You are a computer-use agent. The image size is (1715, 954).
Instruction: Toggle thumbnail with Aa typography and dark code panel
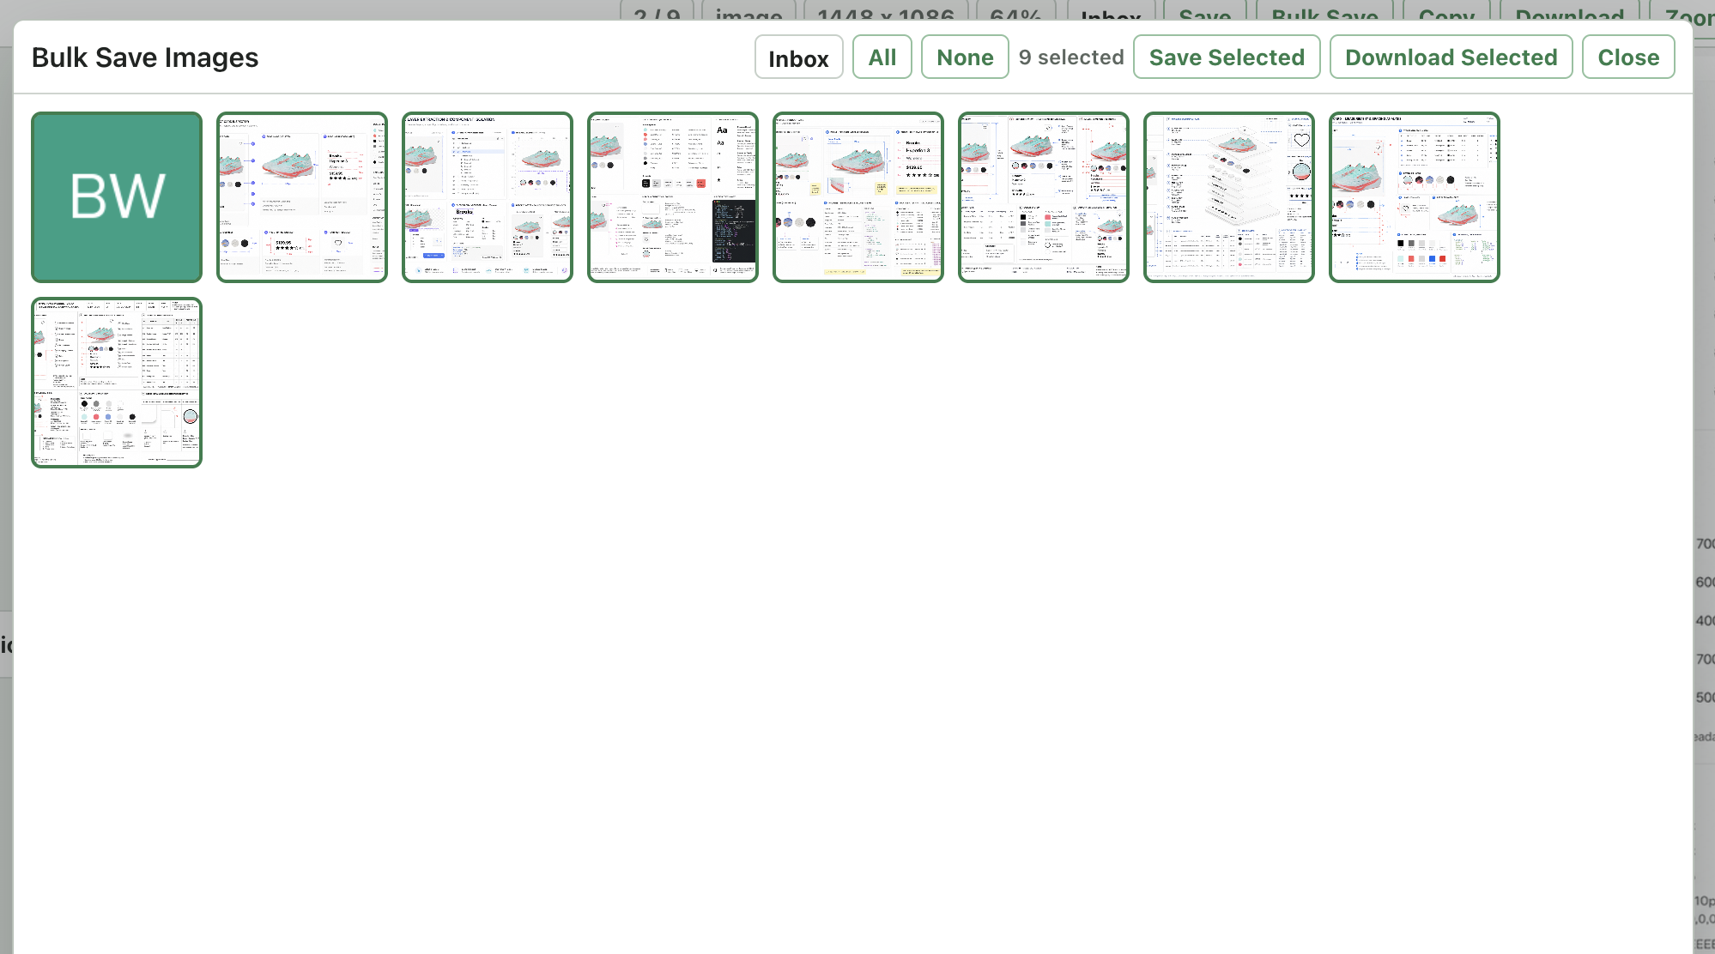click(673, 197)
